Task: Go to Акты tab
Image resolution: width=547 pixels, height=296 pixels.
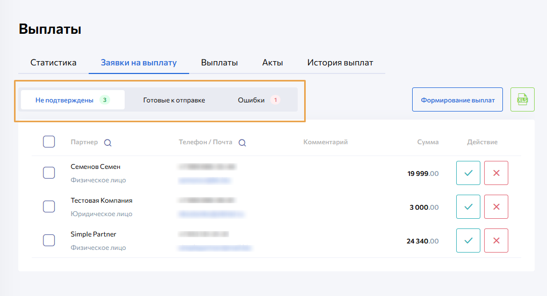Action: pyautogui.click(x=272, y=63)
